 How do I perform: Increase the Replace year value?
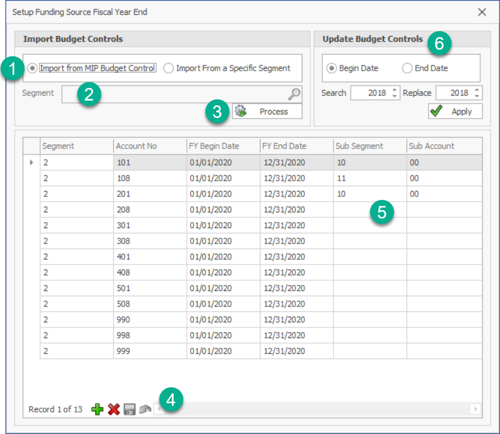point(477,90)
